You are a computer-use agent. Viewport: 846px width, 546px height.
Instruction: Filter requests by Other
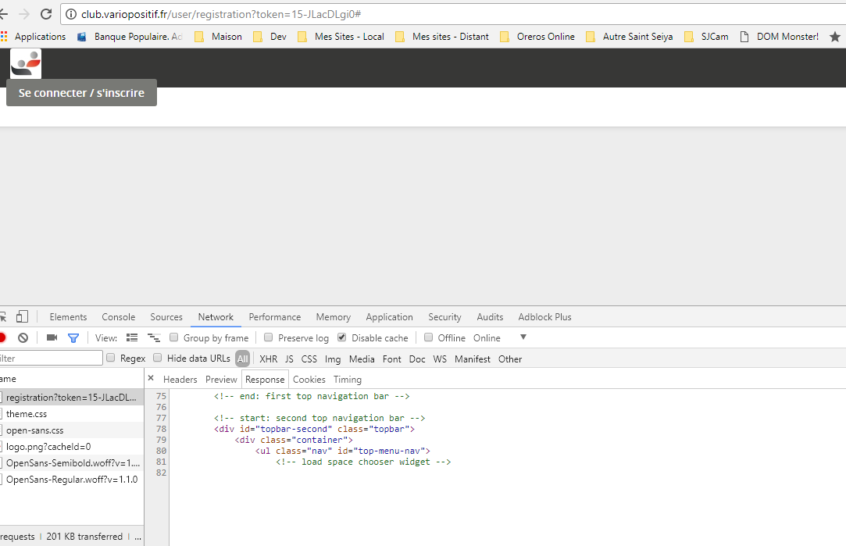(x=510, y=359)
